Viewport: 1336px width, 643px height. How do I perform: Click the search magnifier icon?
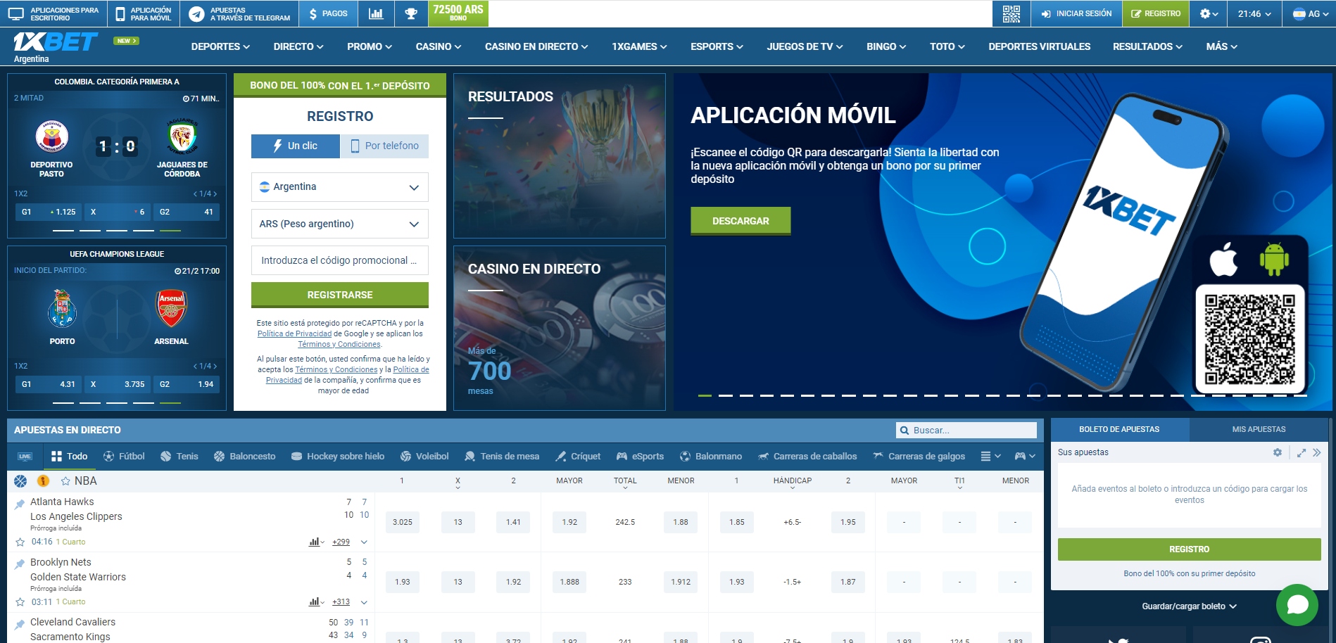click(x=905, y=431)
